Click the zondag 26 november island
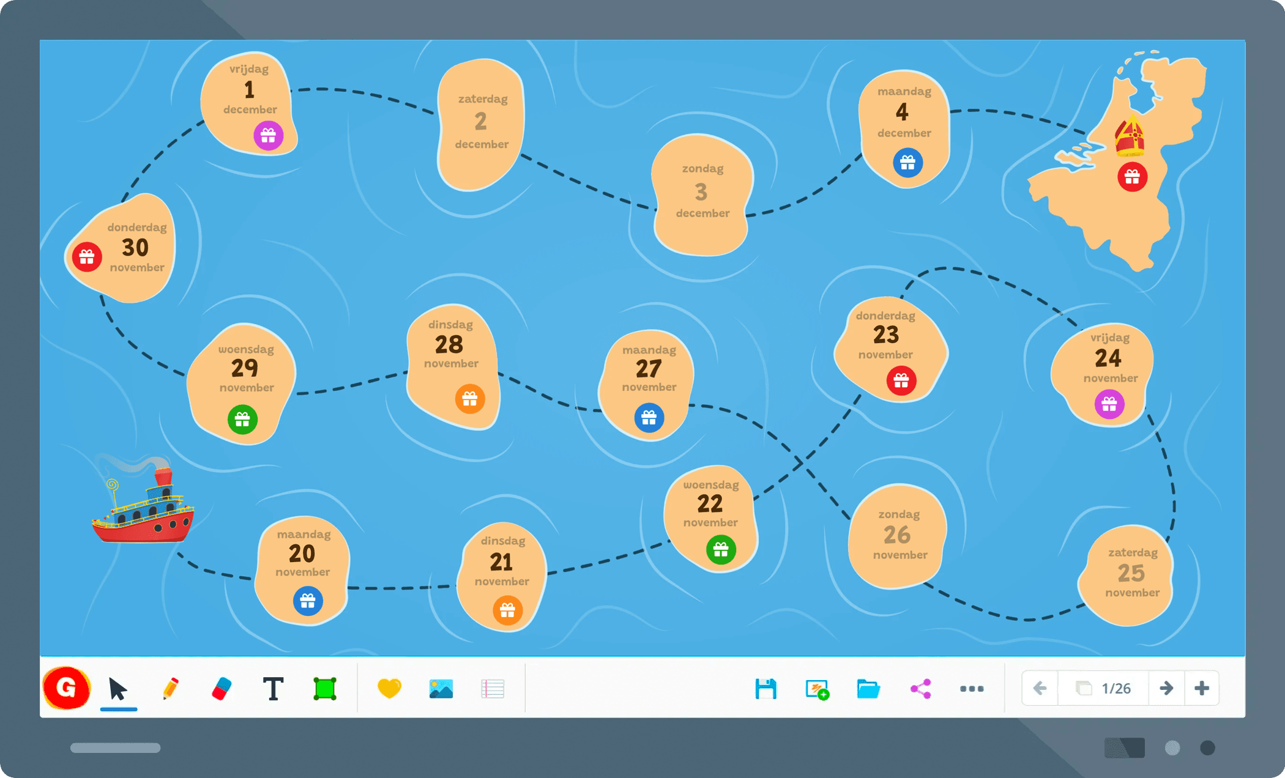 click(x=898, y=536)
